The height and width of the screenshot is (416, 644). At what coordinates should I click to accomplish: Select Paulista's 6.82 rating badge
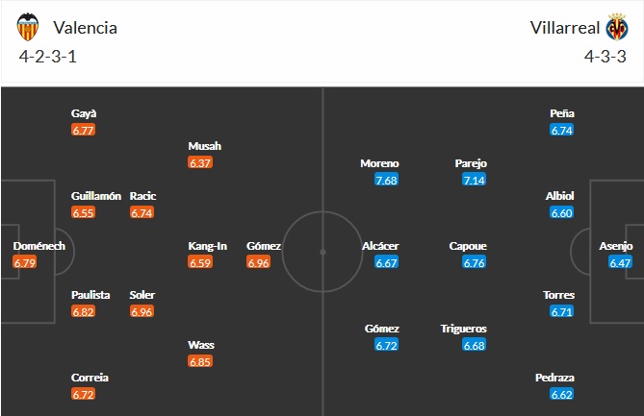(84, 311)
